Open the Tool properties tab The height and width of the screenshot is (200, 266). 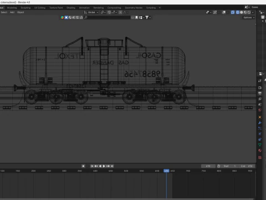pos(260,81)
